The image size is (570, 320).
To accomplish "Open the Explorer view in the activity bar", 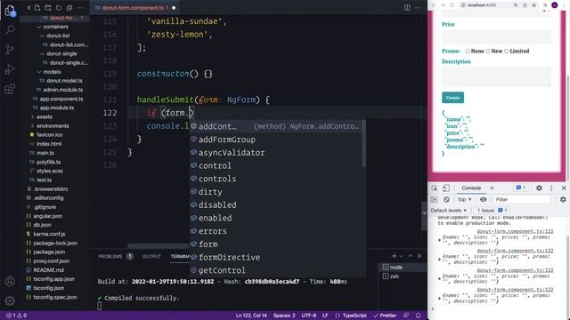I will tap(10, 11).
